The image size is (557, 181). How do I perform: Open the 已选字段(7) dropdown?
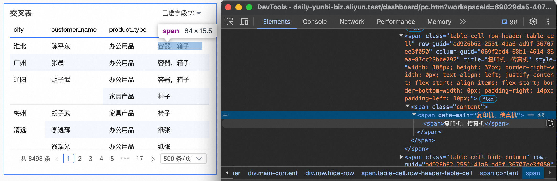(x=181, y=13)
